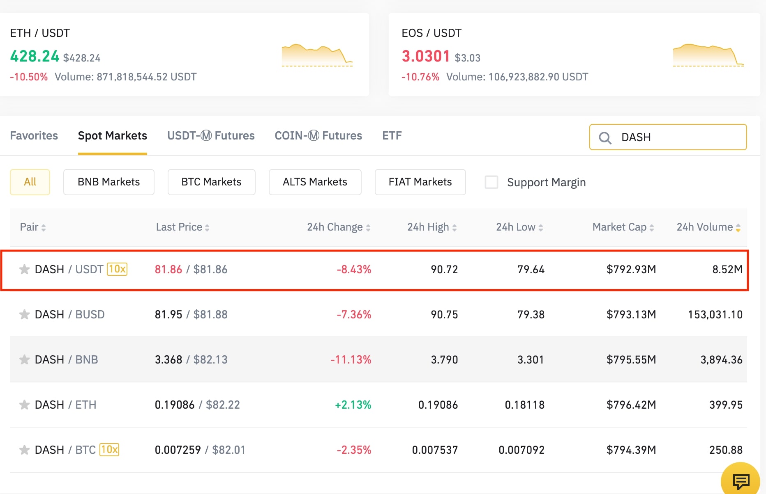Add DASH/ETH pair to favorites
This screenshot has width=766, height=494.
[x=24, y=405]
